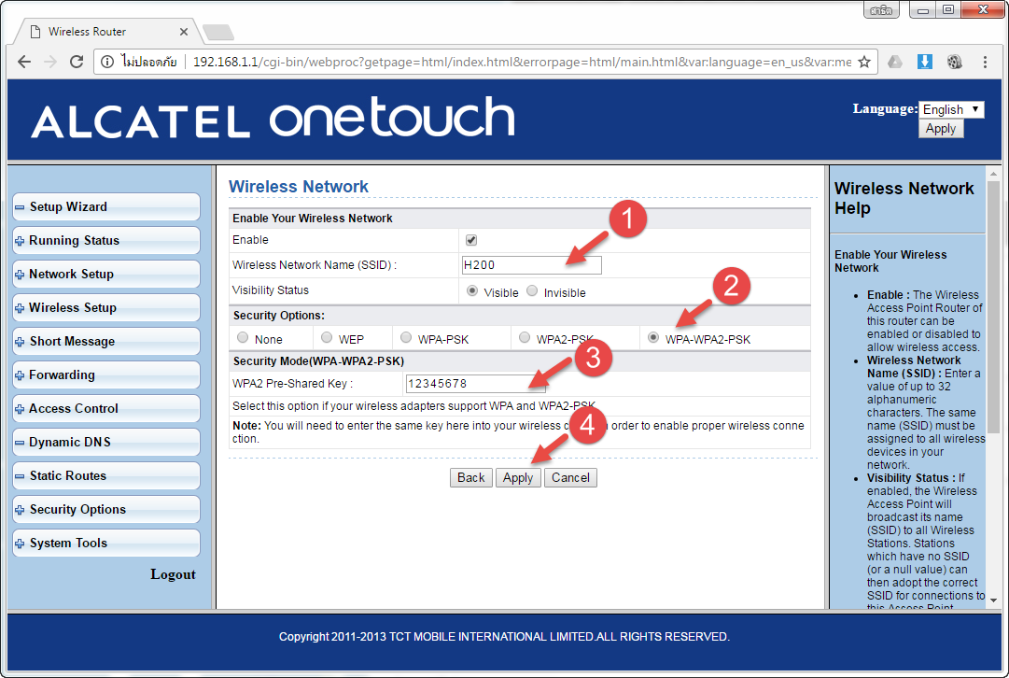Expand Security Options plus icon
This screenshot has width=1009, height=678.
(x=20, y=510)
